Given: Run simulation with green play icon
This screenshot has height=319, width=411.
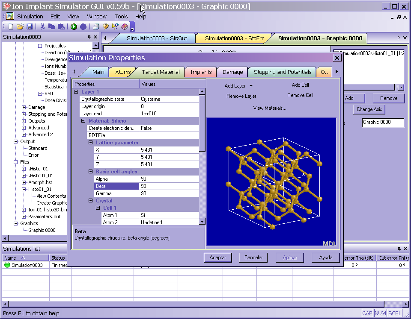Looking at the screenshot, I should tap(74, 26).
